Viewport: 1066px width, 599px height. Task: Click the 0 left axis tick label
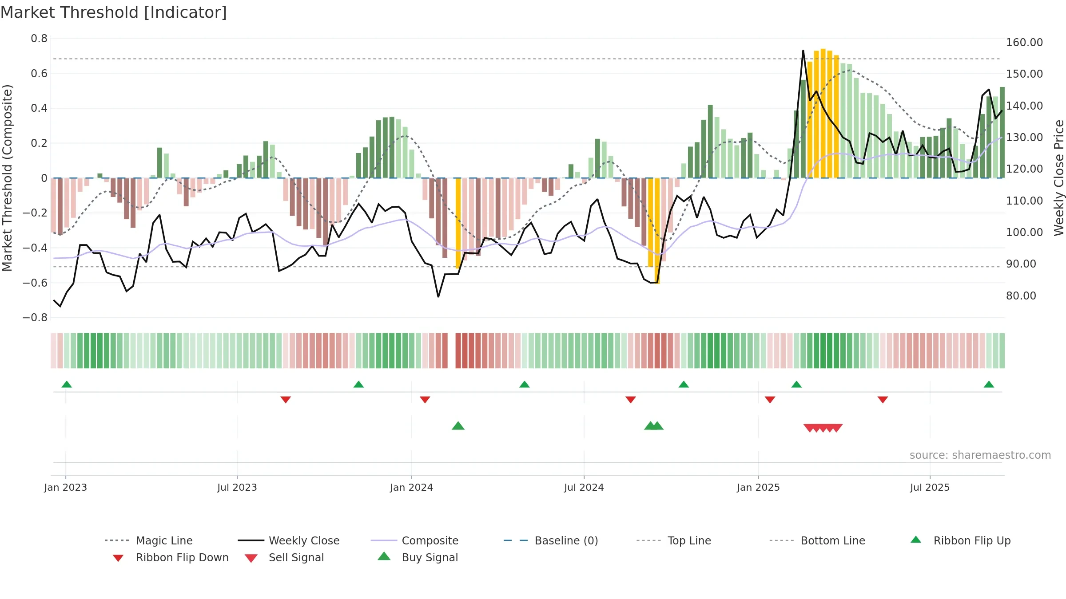coord(44,178)
